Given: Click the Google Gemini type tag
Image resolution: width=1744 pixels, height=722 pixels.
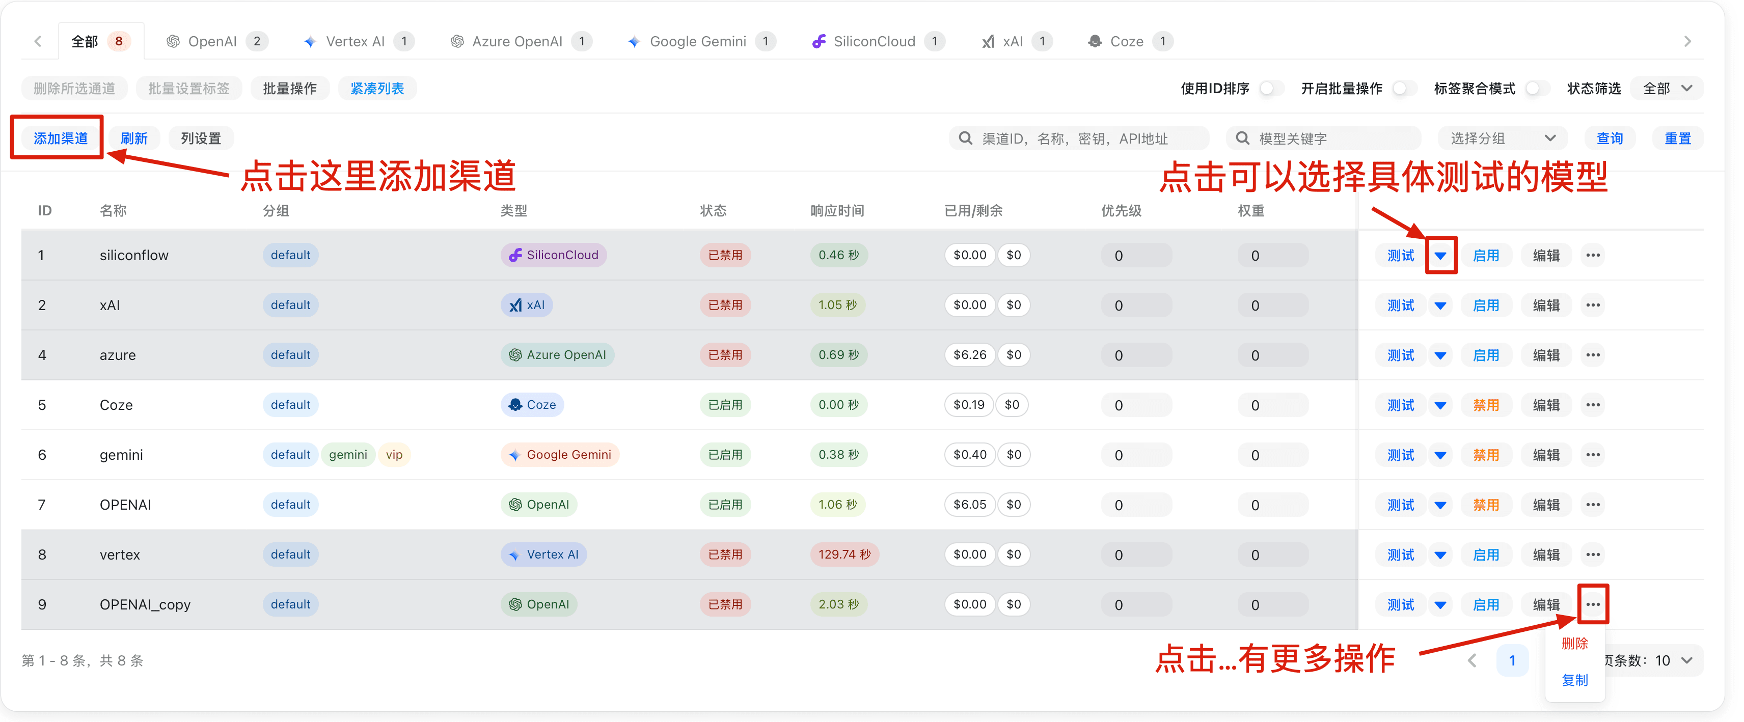Looking at the screenshot, I should click(x=560, y=455).
